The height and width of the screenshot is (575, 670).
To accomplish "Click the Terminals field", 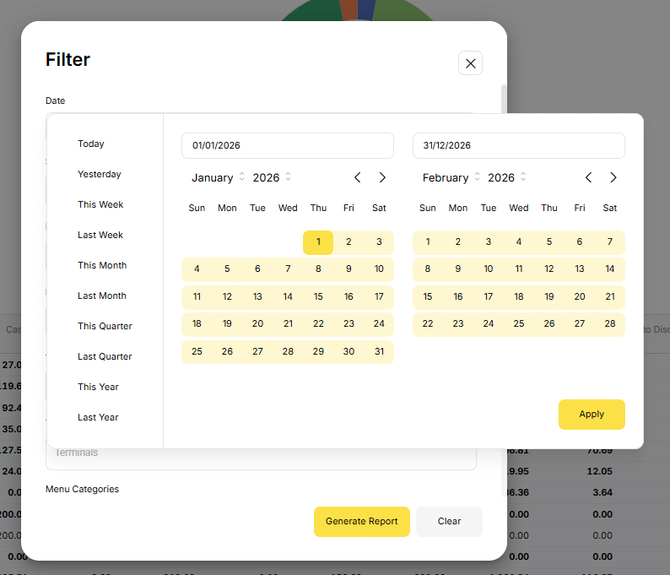I will pos(261,458).
